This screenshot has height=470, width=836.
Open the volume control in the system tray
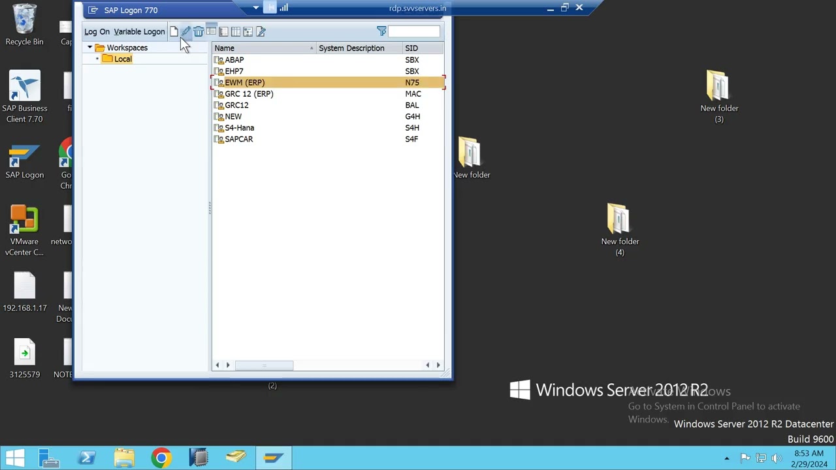(x=777, y=458)
